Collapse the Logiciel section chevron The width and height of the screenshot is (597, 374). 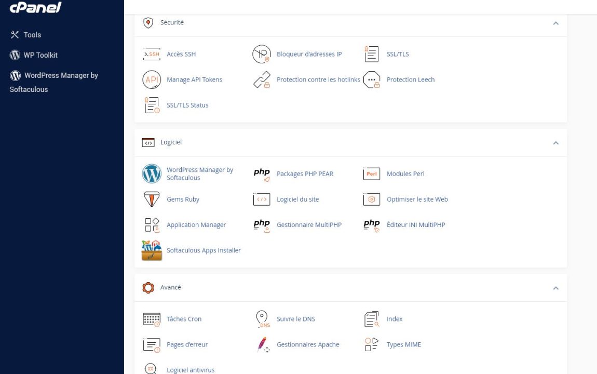pos(555,143)
